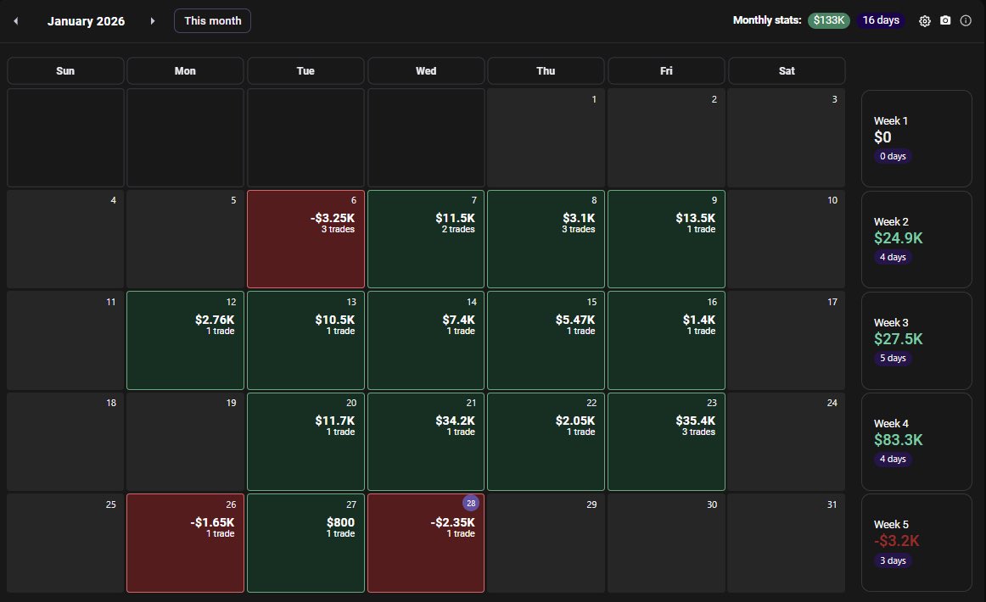
Task: Open January 27 showing $800
Action: (x=305, y=543)
